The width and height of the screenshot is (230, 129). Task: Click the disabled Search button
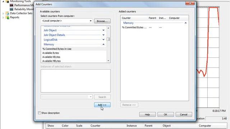point(102,97)
